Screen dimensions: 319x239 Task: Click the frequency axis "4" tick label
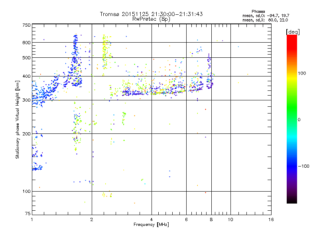[152, 219]
